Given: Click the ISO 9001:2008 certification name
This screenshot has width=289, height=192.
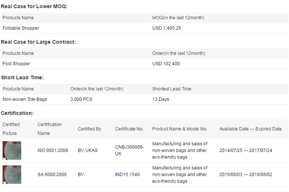Looking at the screenshot, I should click(x=53, y=150).
